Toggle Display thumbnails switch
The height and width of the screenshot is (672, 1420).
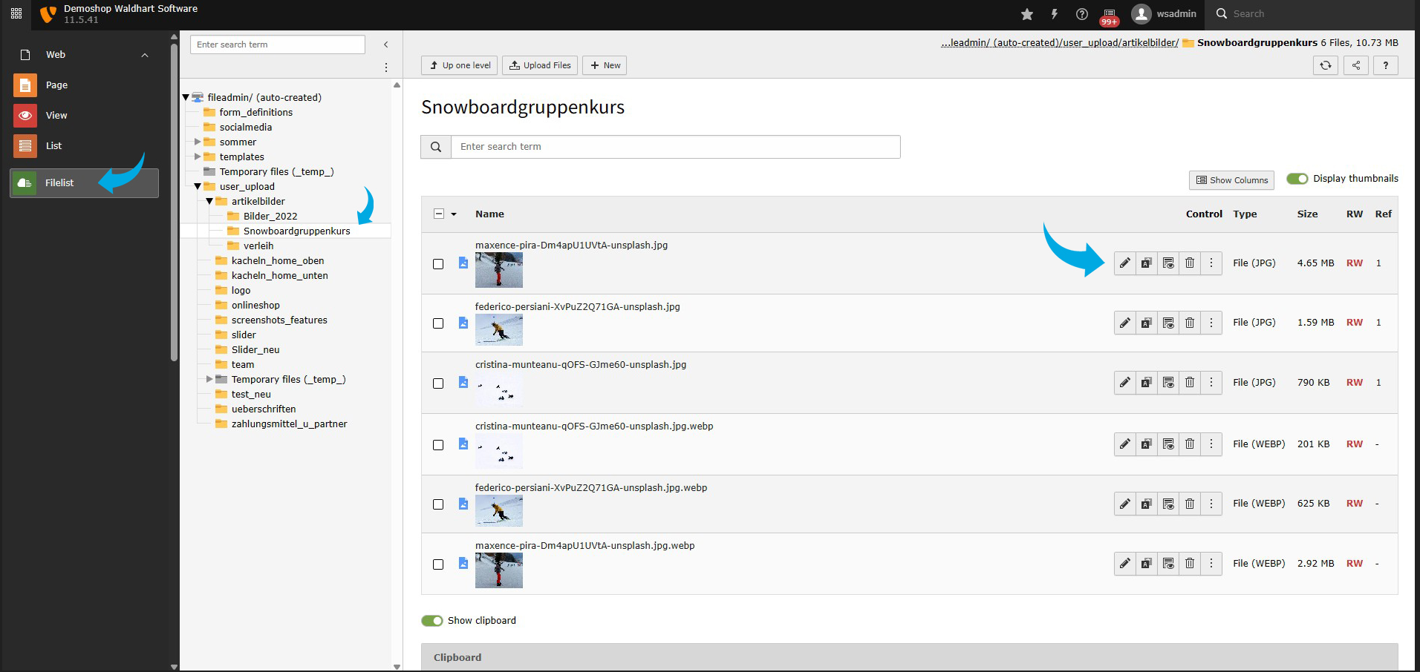pos(1297,179)
